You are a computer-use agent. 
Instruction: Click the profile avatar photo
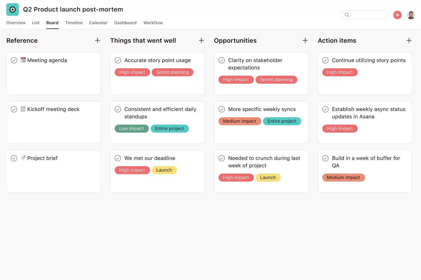tap(411, 15)
